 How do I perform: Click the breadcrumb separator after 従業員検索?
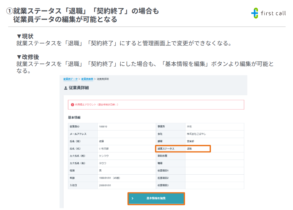pyautogui.click(x=95, y=80)
